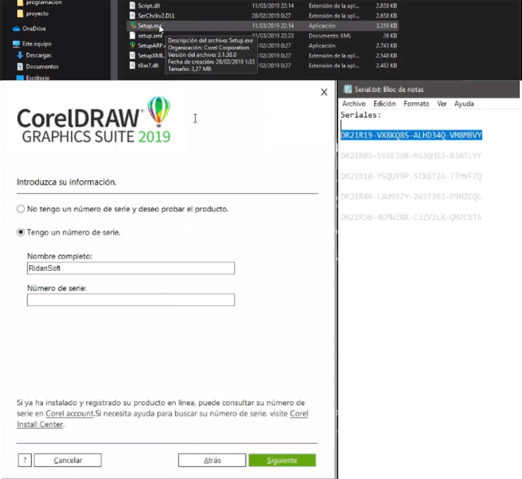Open the Archivo menu in Notepad

(354, 104)
